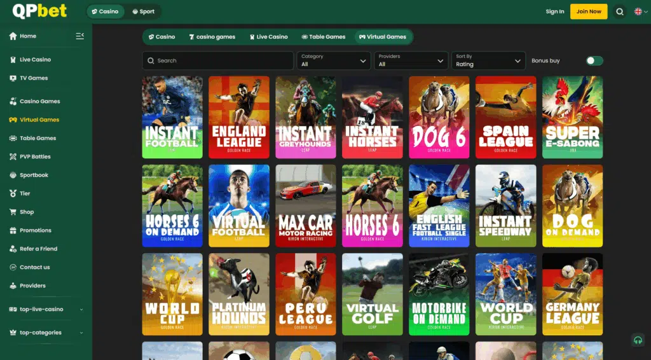
Task: Open Sportbook from the sidebar
Action: point(34,175)
